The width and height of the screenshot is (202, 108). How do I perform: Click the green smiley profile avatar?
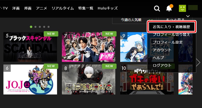[182, 8]
